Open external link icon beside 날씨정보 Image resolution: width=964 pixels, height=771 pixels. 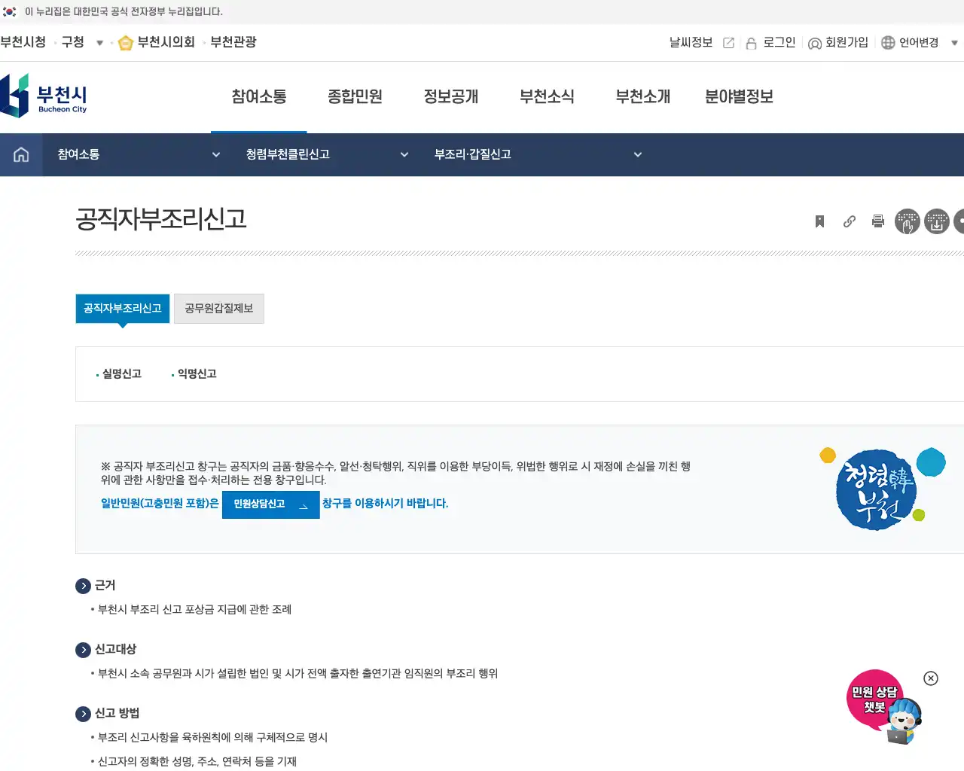click(728, 43)
